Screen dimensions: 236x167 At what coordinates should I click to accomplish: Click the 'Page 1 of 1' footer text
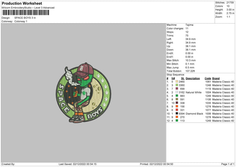(x=228, y=164)
